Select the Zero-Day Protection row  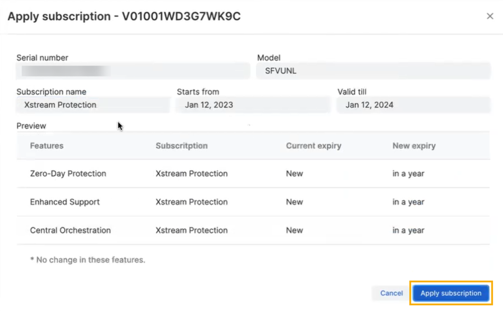pyautogui.click(x=68, y=173)
